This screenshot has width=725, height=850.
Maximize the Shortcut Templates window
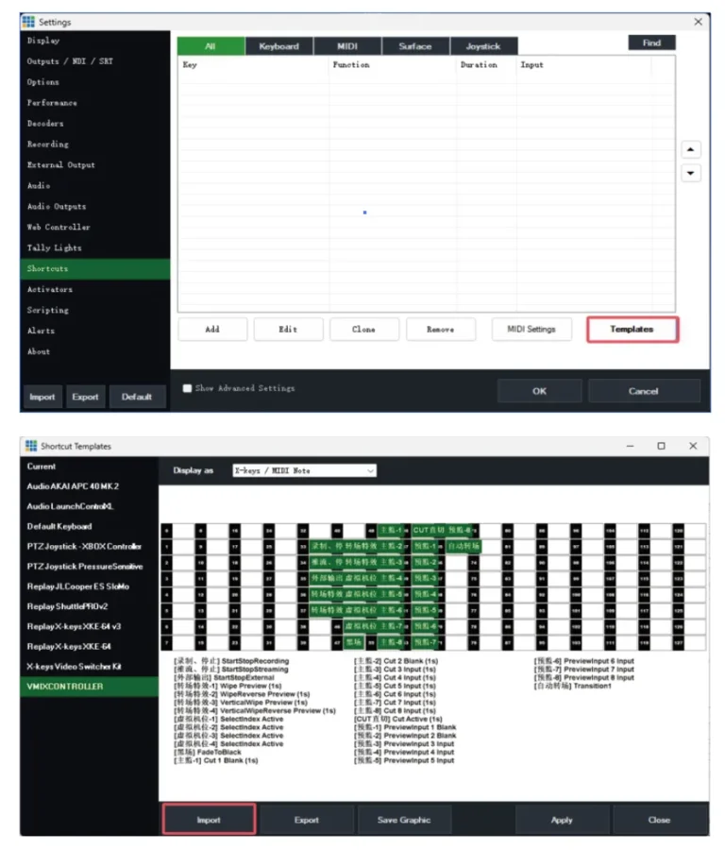(x=661, y=446)
